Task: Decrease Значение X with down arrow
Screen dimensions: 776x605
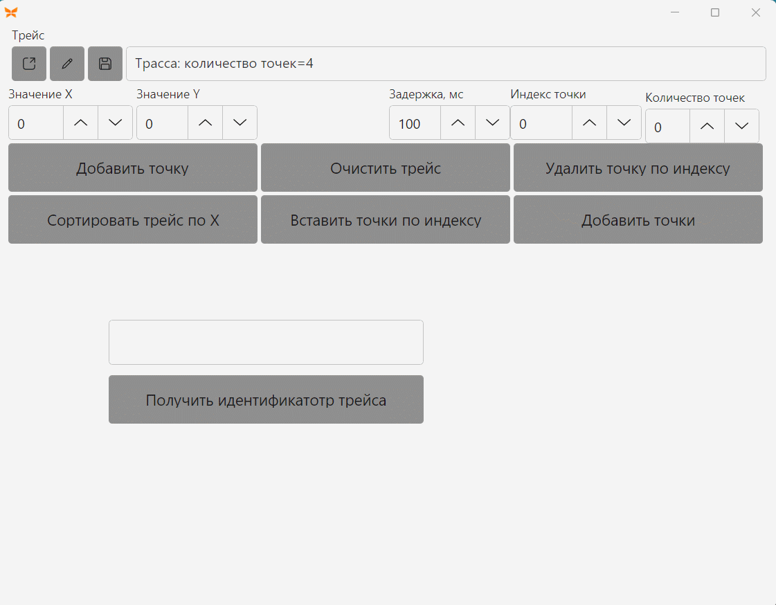Action: click(116, 123)
